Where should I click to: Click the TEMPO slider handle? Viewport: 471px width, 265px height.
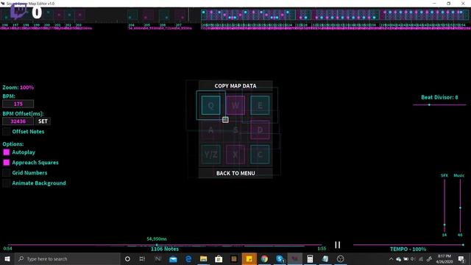[x=463, y=245]
